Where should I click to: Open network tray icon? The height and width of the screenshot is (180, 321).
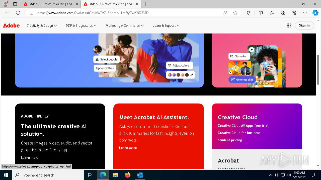coord(283,175)
